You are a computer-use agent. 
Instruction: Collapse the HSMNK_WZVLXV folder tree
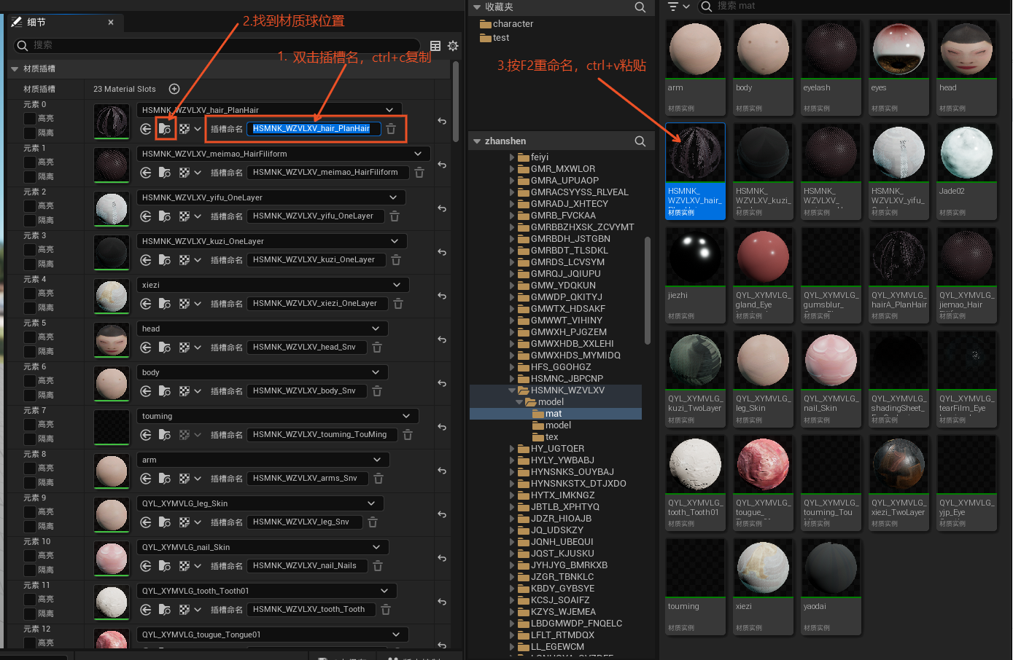tap(512, 390)
